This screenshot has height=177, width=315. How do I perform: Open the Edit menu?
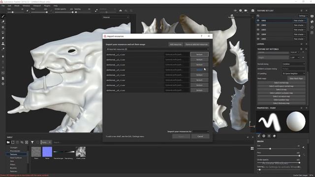click(9, 6)
